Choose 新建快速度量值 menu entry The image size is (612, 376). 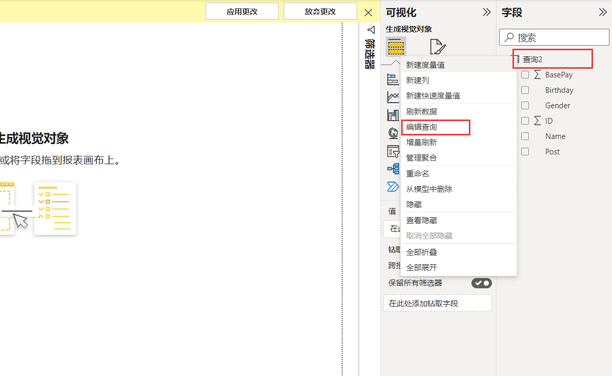point(459,95)
